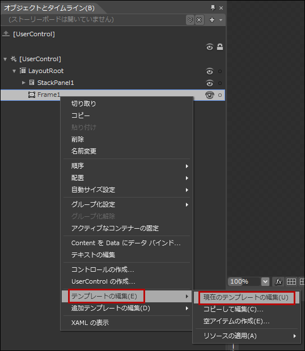
Task: Click the pin icon of the Objects and Timeline panel
Action: (x=213, y=8)
